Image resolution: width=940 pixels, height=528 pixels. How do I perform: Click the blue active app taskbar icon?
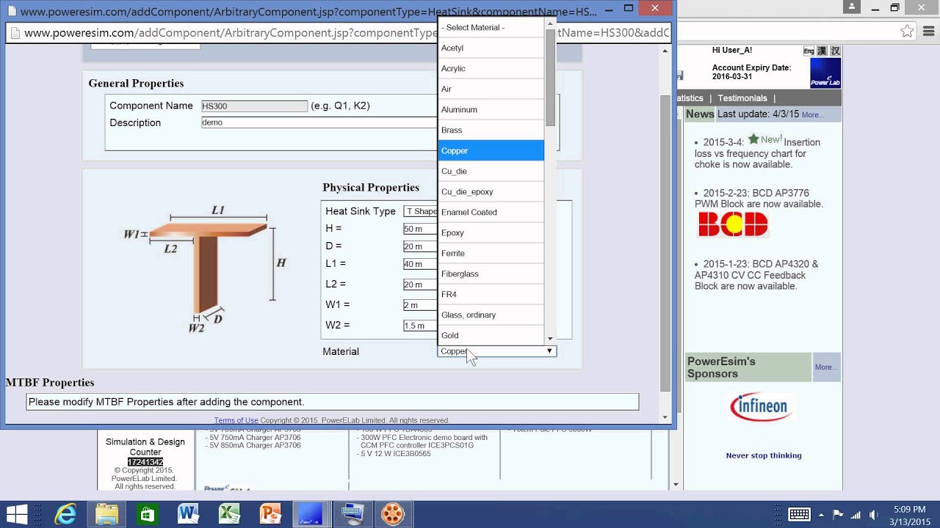[311, 514]
